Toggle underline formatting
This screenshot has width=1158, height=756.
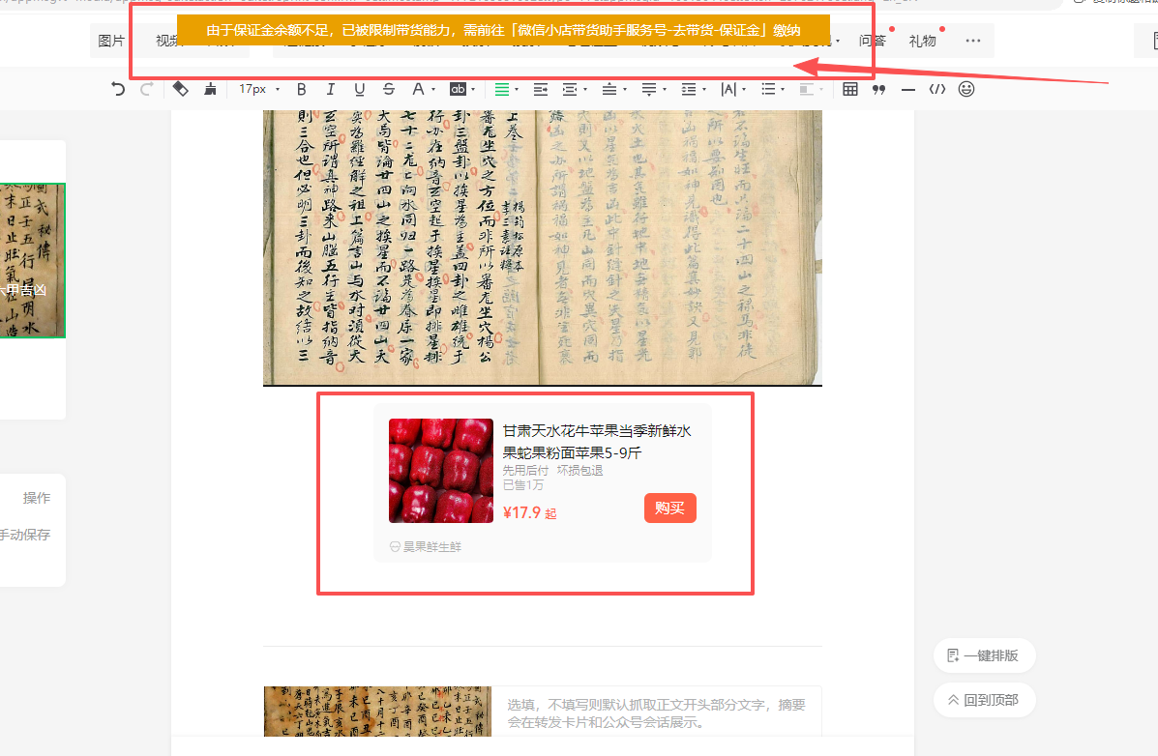coord(360,89)
